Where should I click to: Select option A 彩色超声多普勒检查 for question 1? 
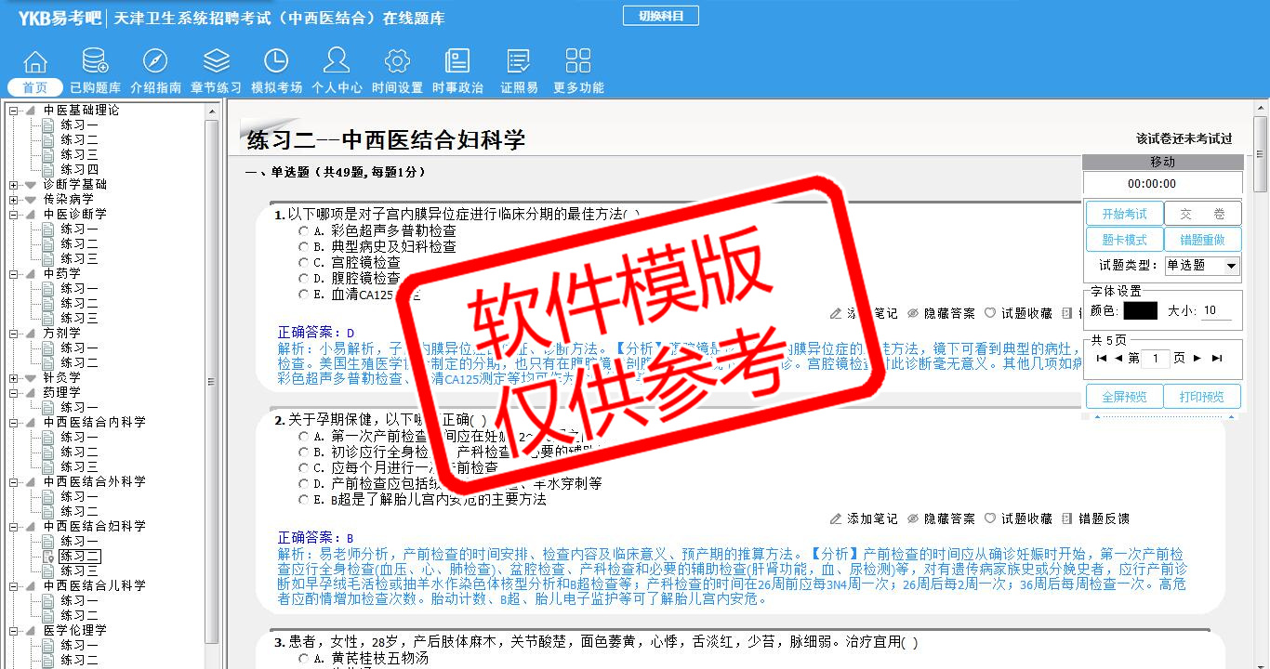tap(304, 230)
